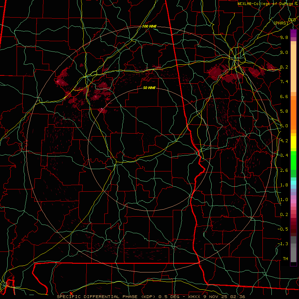Pick the cyan swatch near 1.8
The image size is (299, 299).
coord(293,183)
